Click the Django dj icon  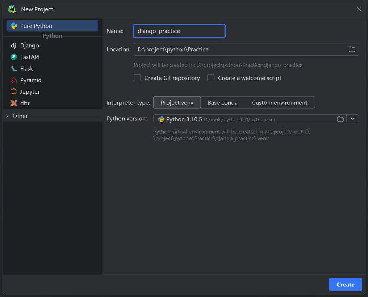coord(14,46)
